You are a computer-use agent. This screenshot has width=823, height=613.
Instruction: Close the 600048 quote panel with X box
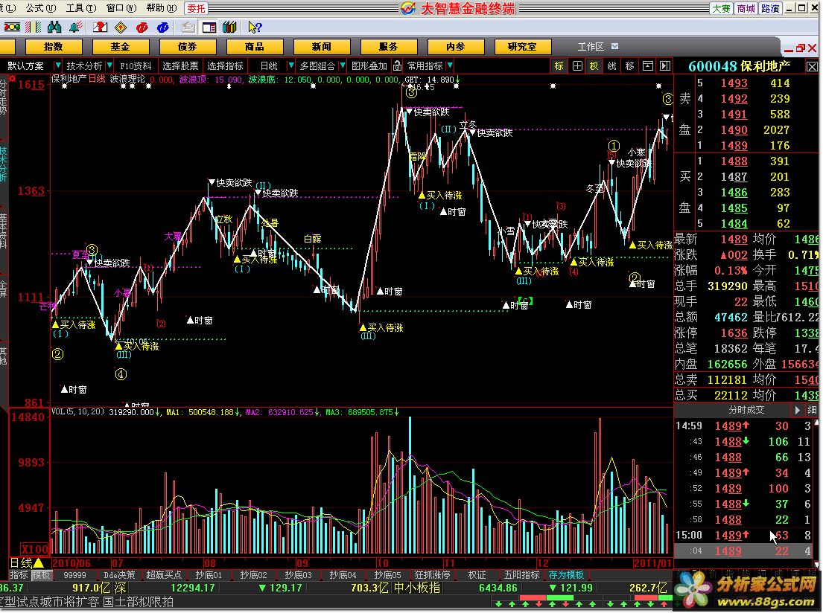812,67
